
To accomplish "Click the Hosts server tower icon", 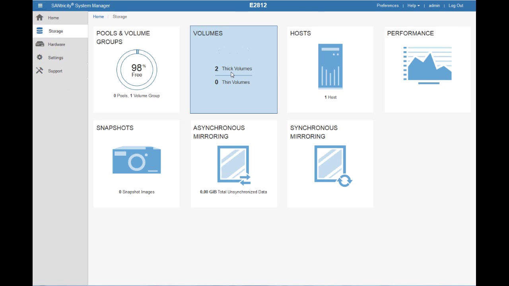I will tap(330, 66).
